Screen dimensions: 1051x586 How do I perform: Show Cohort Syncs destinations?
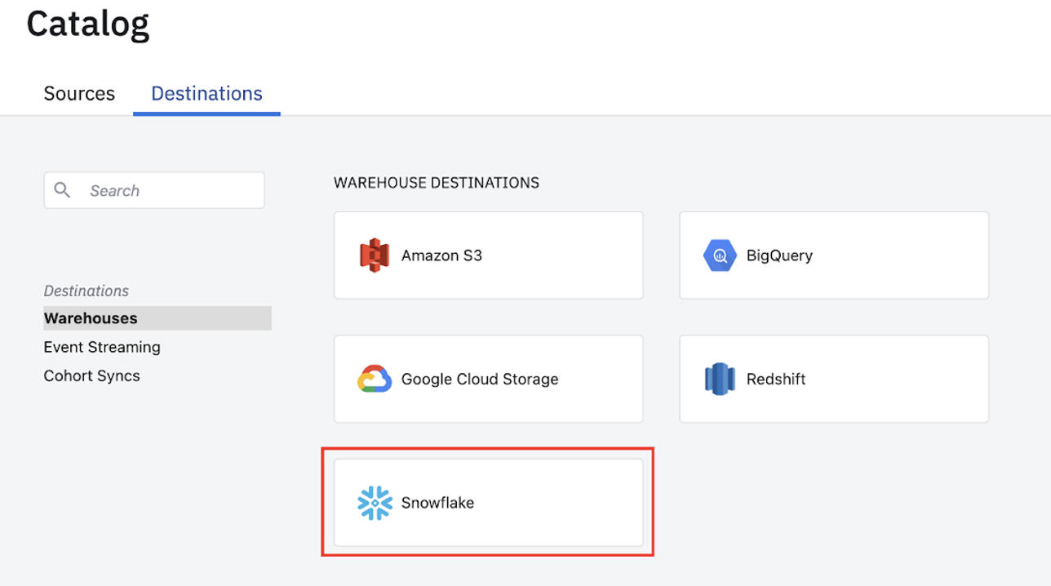(x=91, y=375)
